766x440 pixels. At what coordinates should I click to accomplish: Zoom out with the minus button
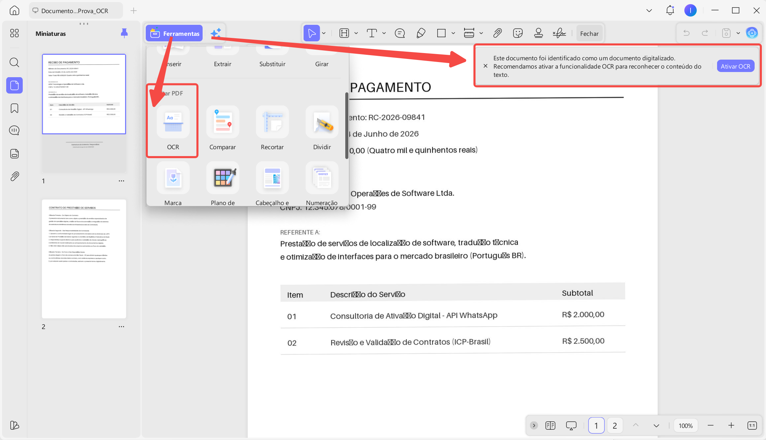coord(711,426)
